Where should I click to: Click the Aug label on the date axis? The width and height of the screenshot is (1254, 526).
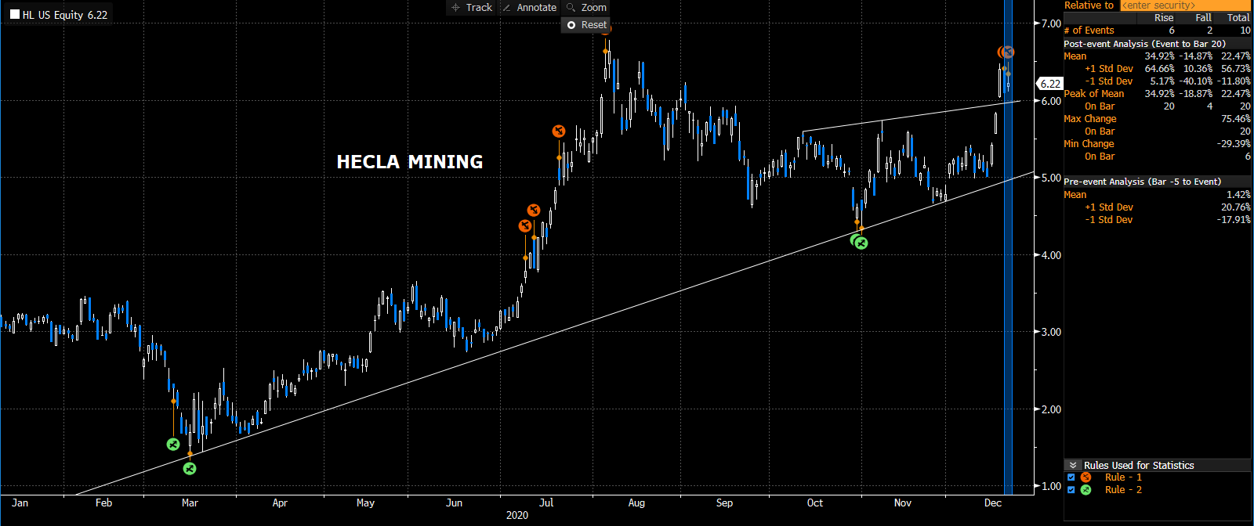[636, 503]
